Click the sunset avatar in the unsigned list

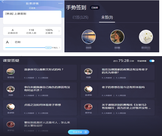(x=88, y=37)
